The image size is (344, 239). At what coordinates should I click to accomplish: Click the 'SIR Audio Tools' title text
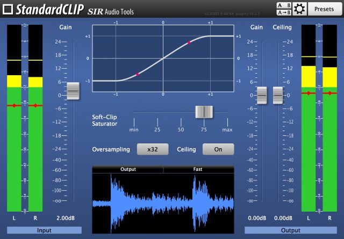pos(111,12)
